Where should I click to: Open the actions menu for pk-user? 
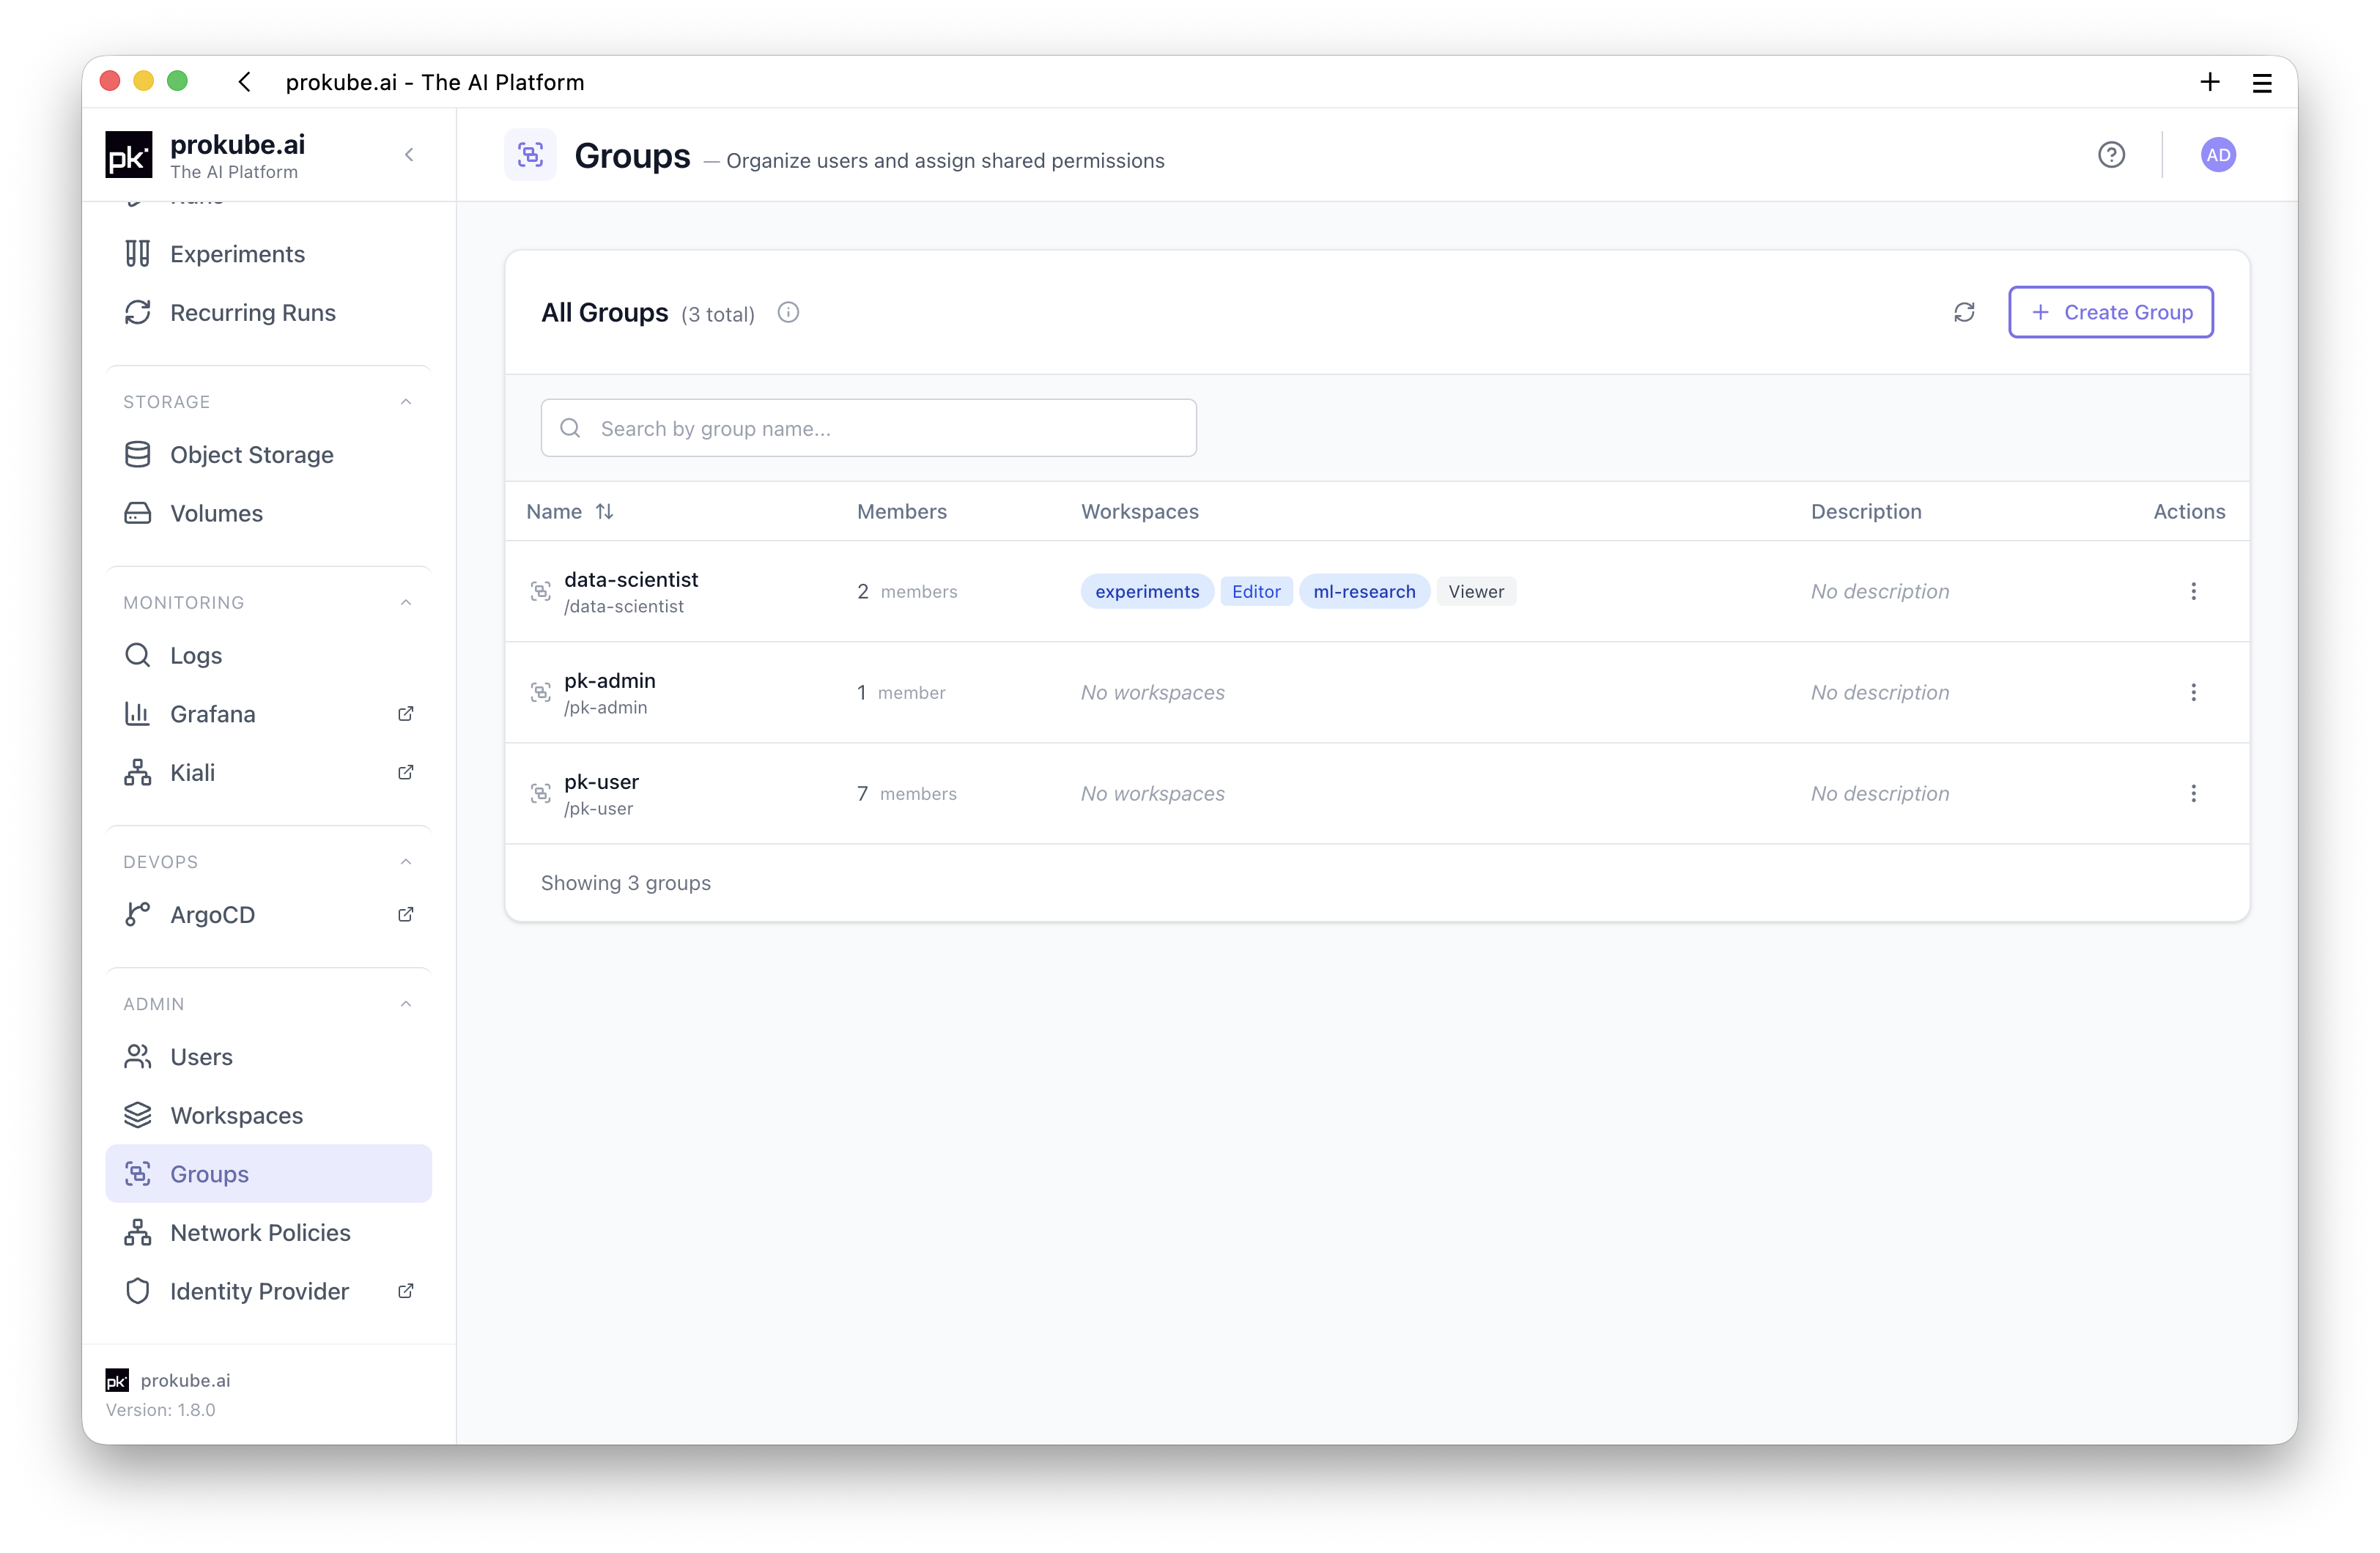(x=2193, y=793)
